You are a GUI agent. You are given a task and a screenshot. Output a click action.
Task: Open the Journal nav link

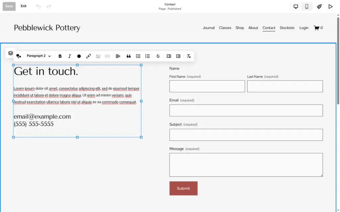click(209, 28)
